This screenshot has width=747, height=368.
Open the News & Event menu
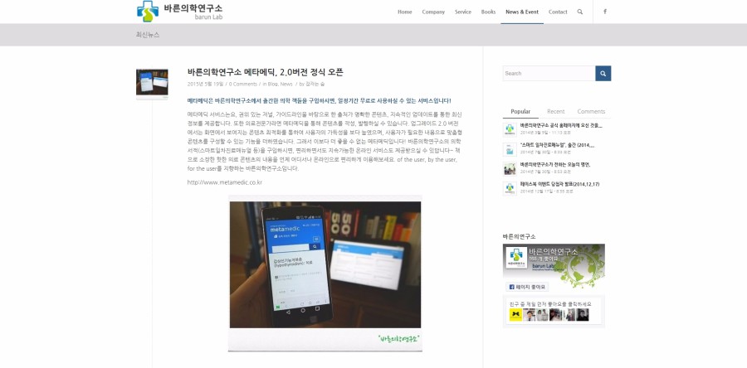pyautogui.click(x=522, y=12)
